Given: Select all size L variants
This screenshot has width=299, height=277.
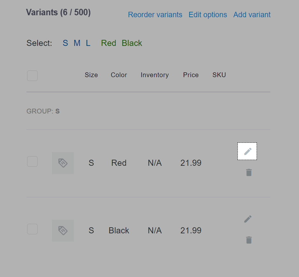Looking at the screenshot, I should 88,43.
